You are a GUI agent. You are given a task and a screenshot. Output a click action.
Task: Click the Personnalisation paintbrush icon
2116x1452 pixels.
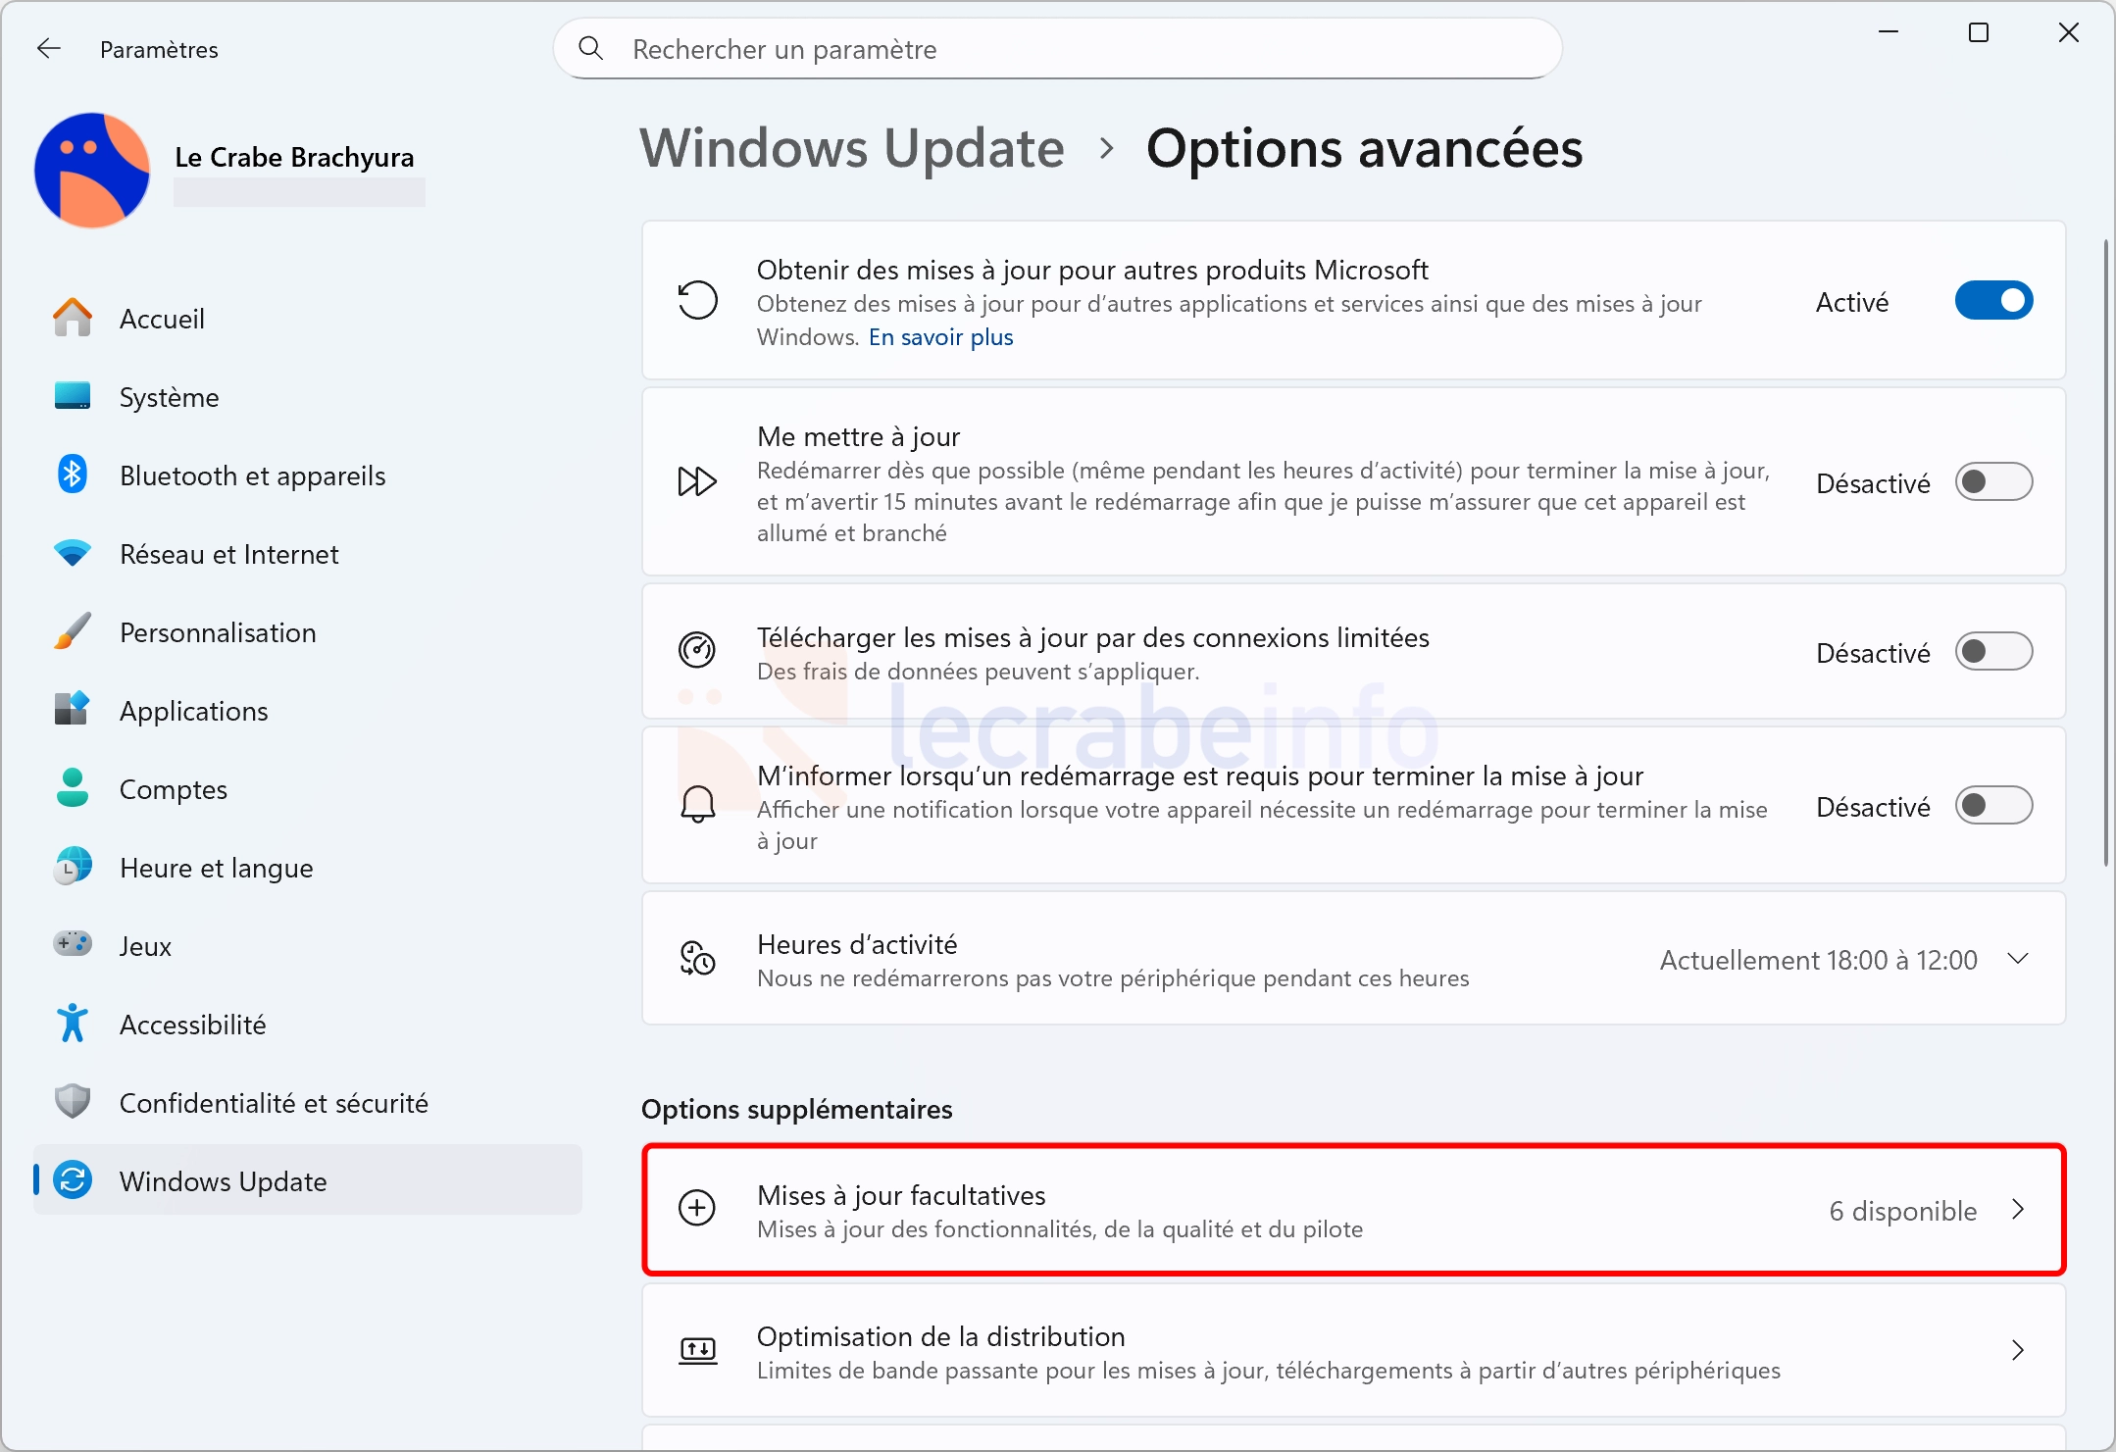73,632
